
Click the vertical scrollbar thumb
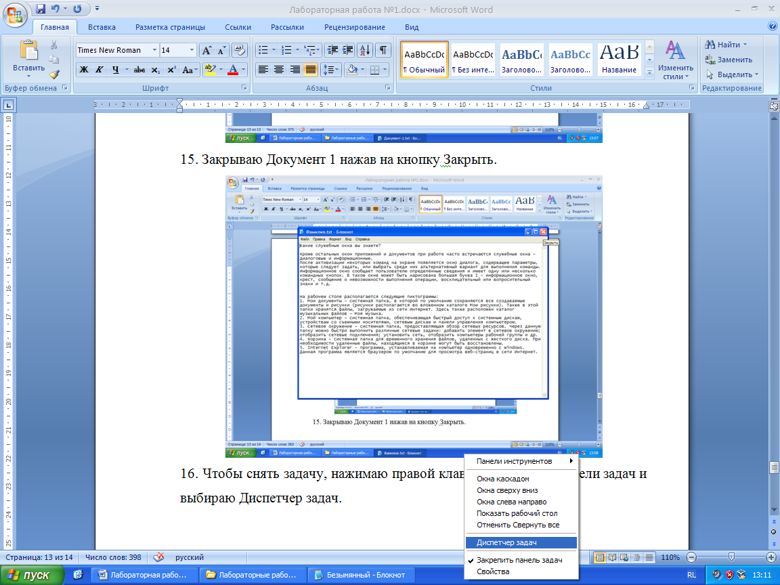pos(773,468)
